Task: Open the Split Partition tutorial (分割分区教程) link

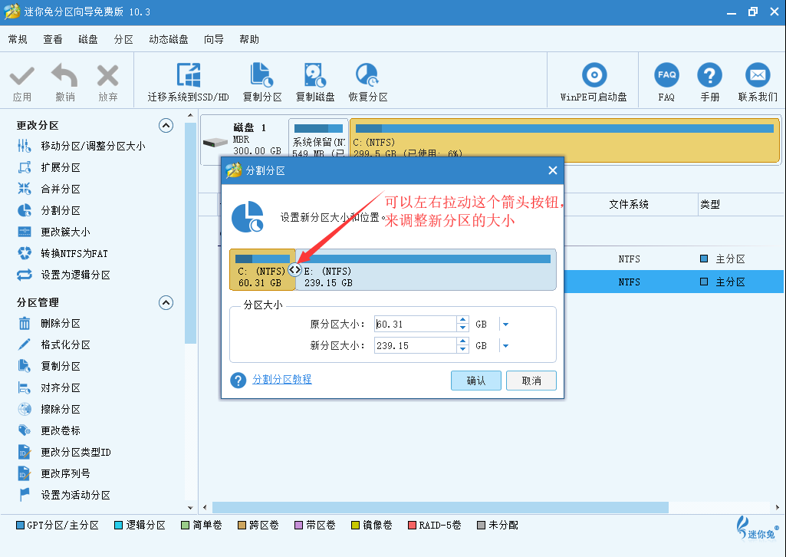Action: click(x=281, y=380)
